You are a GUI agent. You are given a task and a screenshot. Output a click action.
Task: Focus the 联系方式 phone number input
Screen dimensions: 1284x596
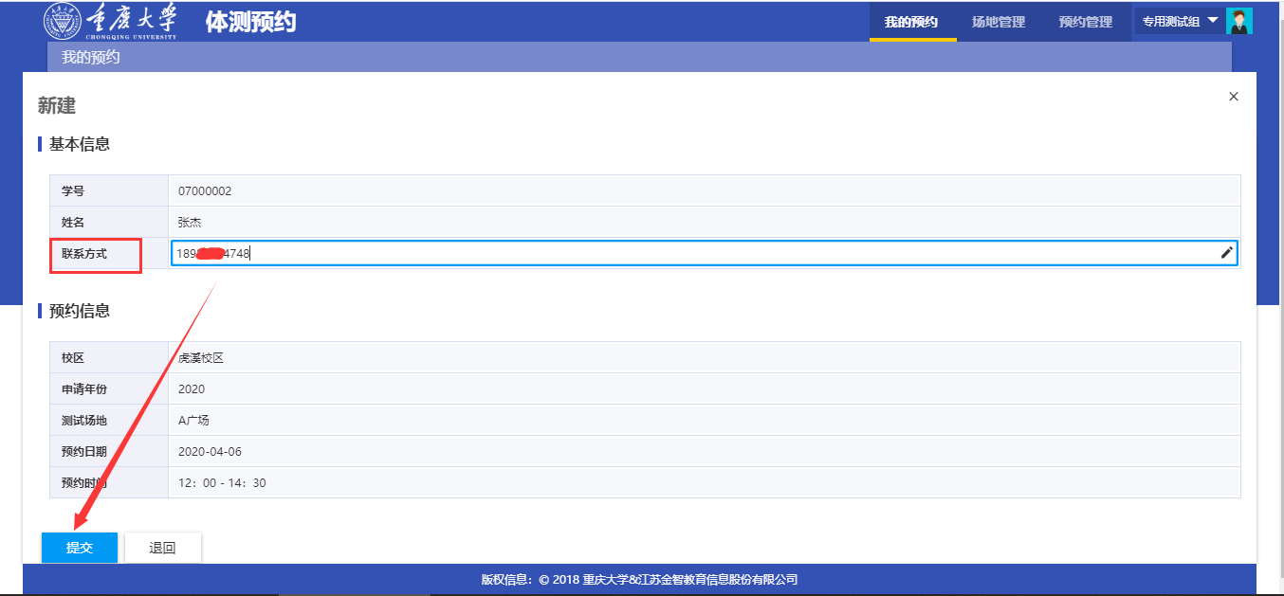664,253
